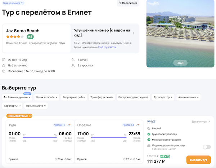Enable the Индивидуальный трансфер switch
This screenshot has width=216, height=168.
(207, 147)
